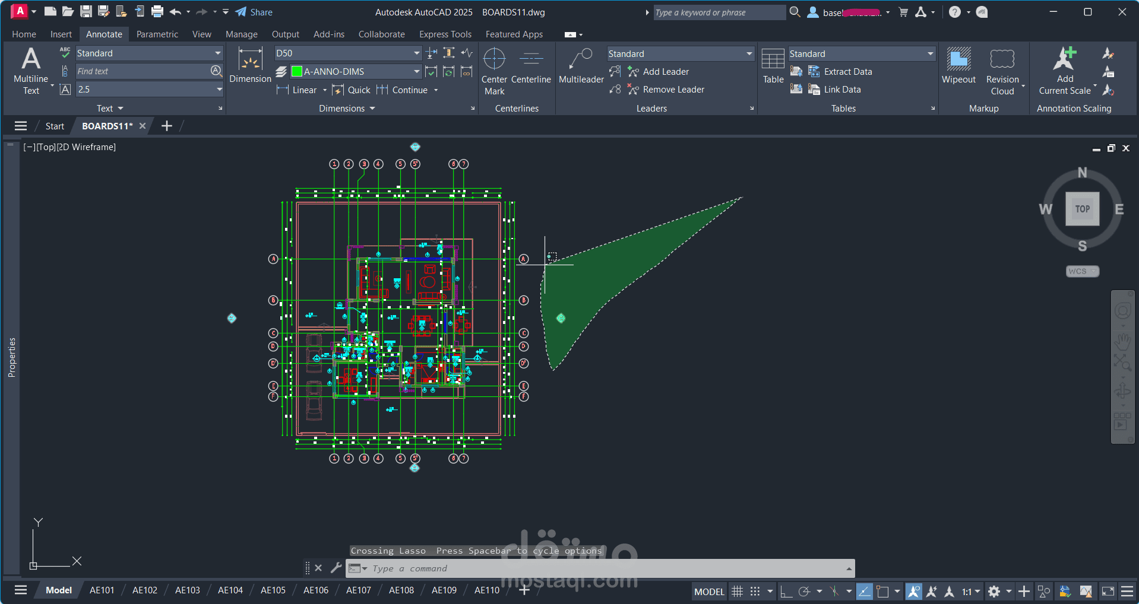Screen dimensions: 1139x604
Task: Click the TOP face of the ViewCube
Action: click(x=1082, y=209)
